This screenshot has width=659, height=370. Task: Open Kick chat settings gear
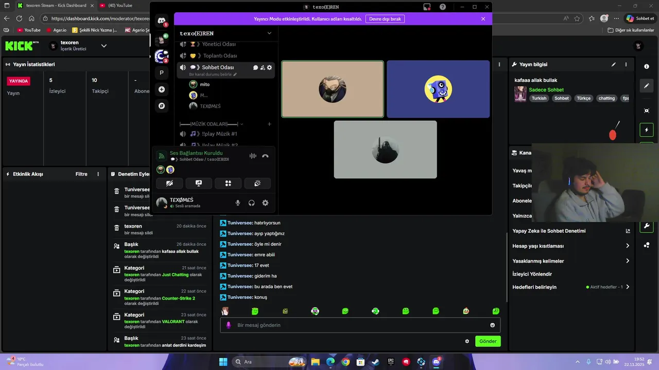467,341
